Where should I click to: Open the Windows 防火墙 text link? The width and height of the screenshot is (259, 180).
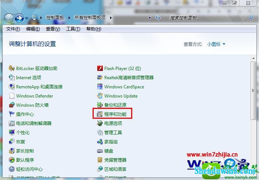coord(32,105)
